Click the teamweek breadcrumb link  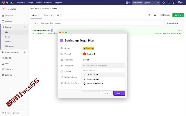(46, 8)
